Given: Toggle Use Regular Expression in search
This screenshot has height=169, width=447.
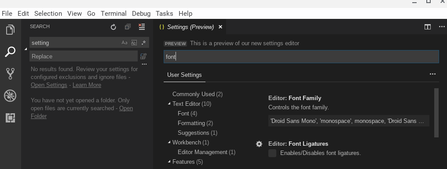Looking at the screenshot, I should (x=144, y=43).
